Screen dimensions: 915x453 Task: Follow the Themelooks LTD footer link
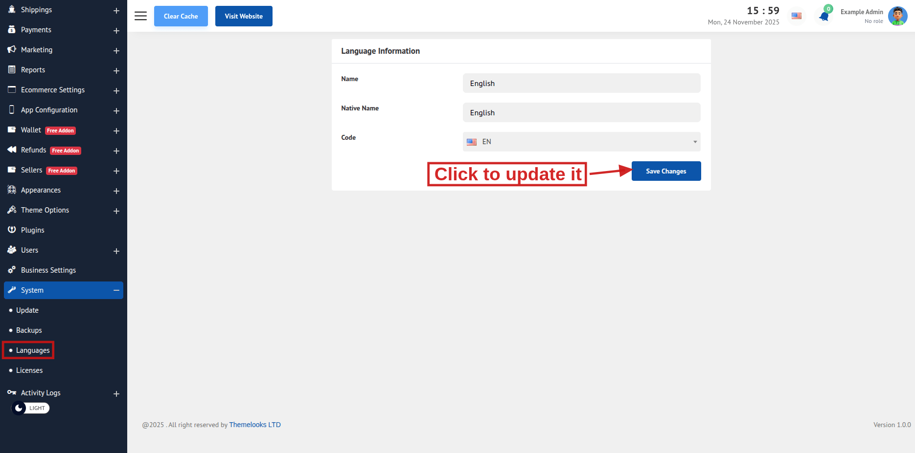[254, 425]
